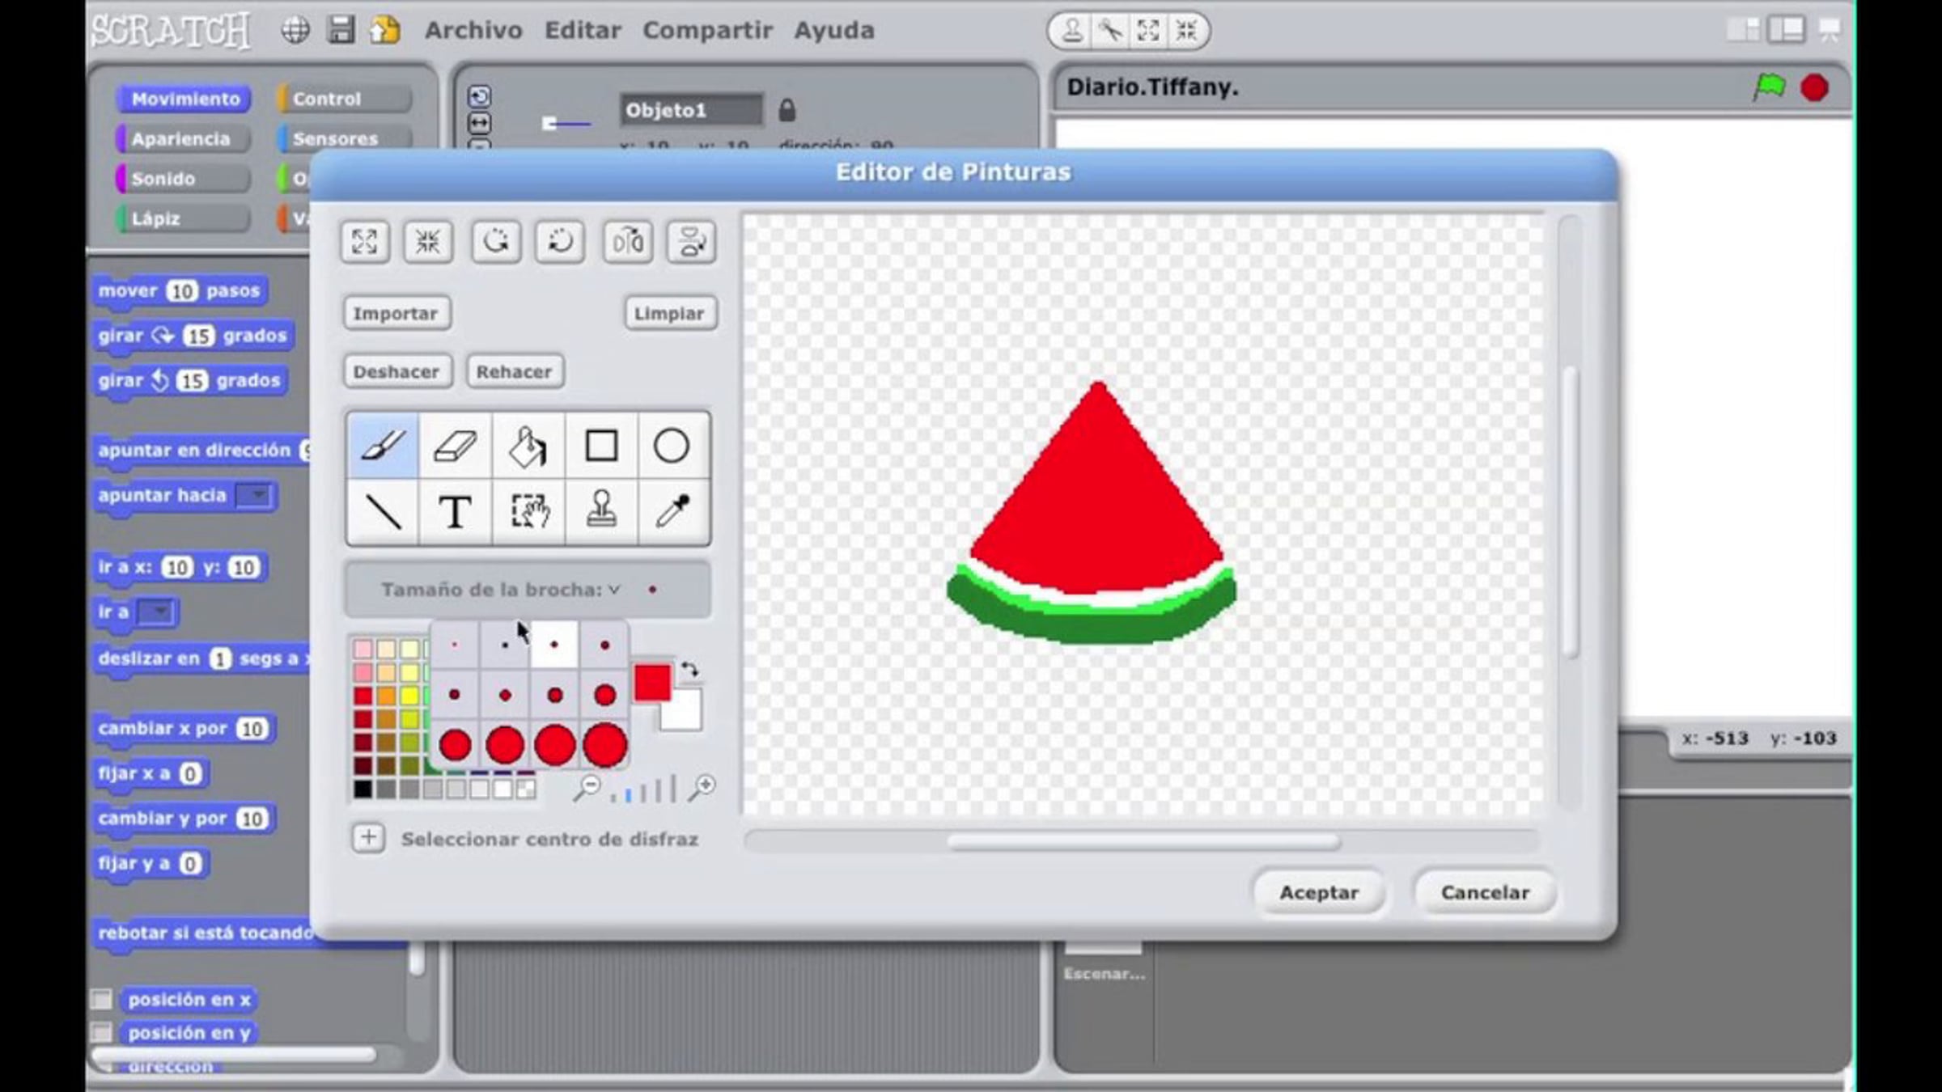Pick the Eyedropper tool
Screen dimensions: 1942x1092
pyautogui.click(x=672, y=512)
